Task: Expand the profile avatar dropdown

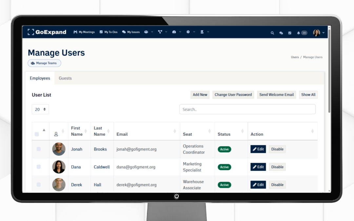Action: coord(317,33)
